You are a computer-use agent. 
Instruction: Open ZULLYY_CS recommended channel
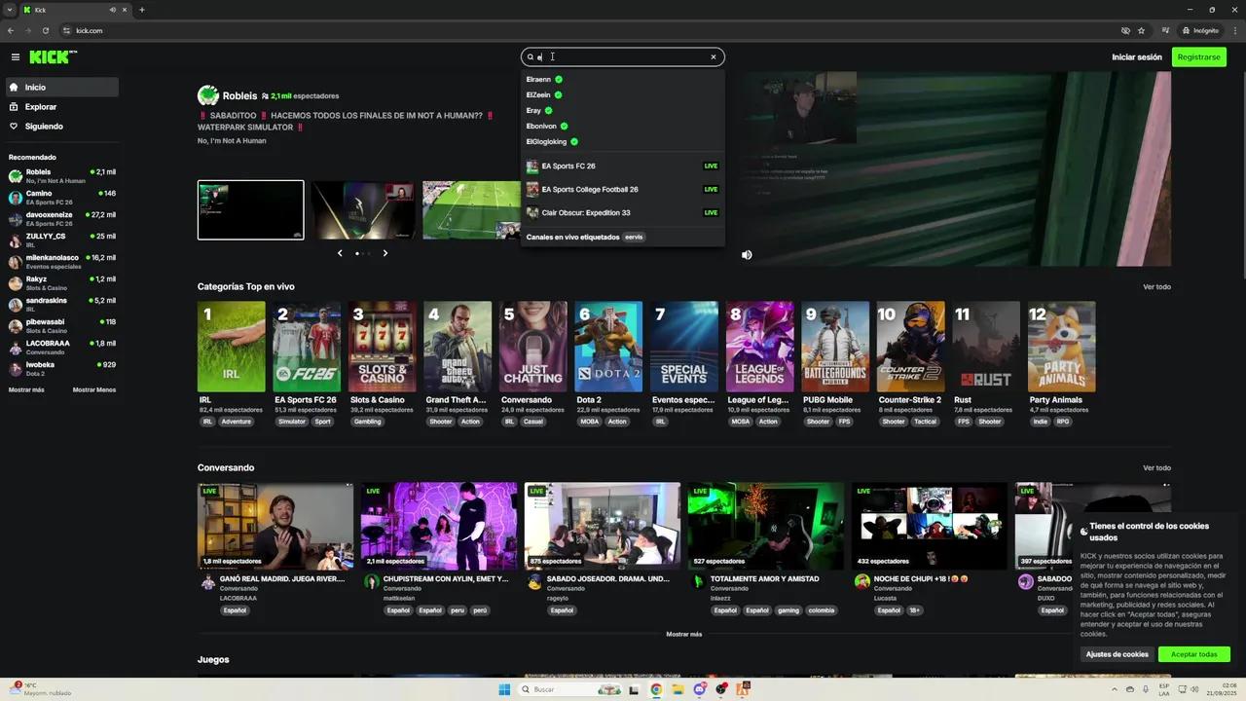(62, 240)
